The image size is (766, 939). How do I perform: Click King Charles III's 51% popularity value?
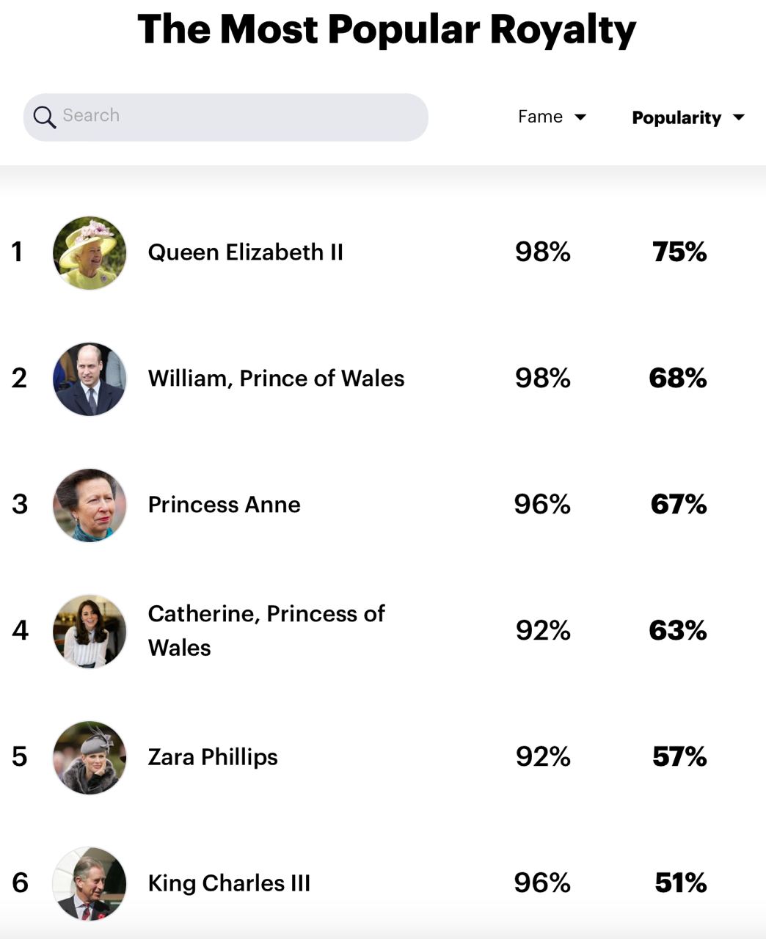(681, 883)
